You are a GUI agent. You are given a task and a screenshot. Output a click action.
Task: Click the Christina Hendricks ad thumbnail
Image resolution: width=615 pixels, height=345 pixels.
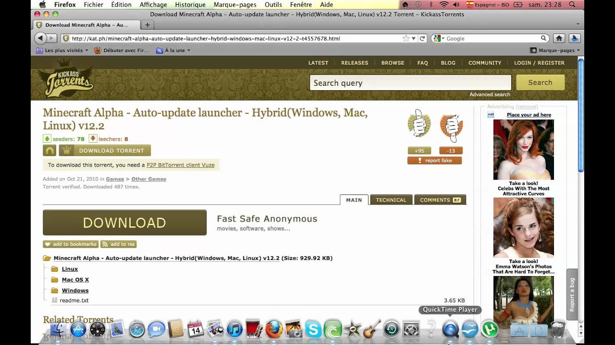coord(523,149)
